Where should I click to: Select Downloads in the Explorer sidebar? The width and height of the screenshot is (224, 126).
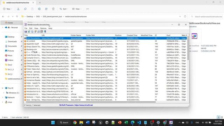[13, 41]
